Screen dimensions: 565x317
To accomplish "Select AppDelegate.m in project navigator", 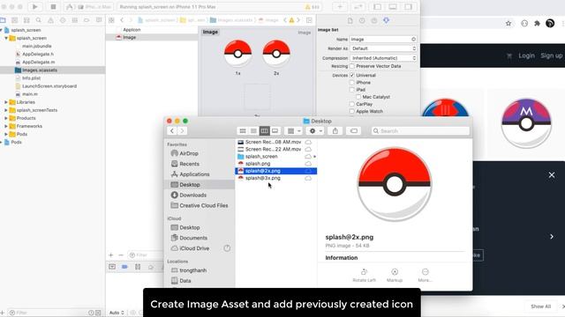I will (x=38, y=63).
